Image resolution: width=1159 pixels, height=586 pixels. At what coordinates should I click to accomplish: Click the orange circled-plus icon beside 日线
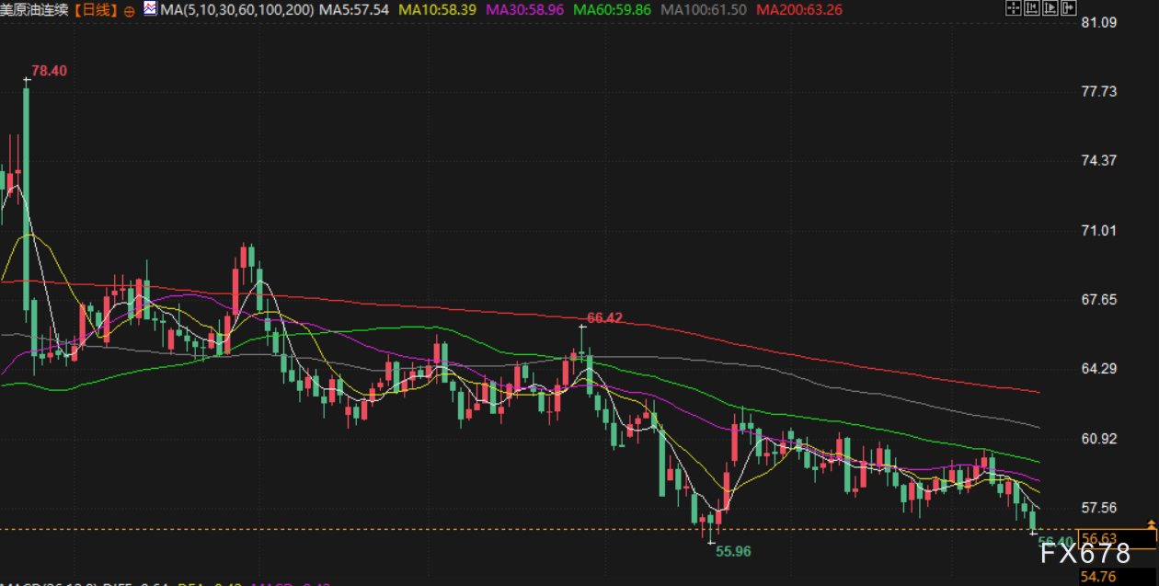[x=128, y=11]
